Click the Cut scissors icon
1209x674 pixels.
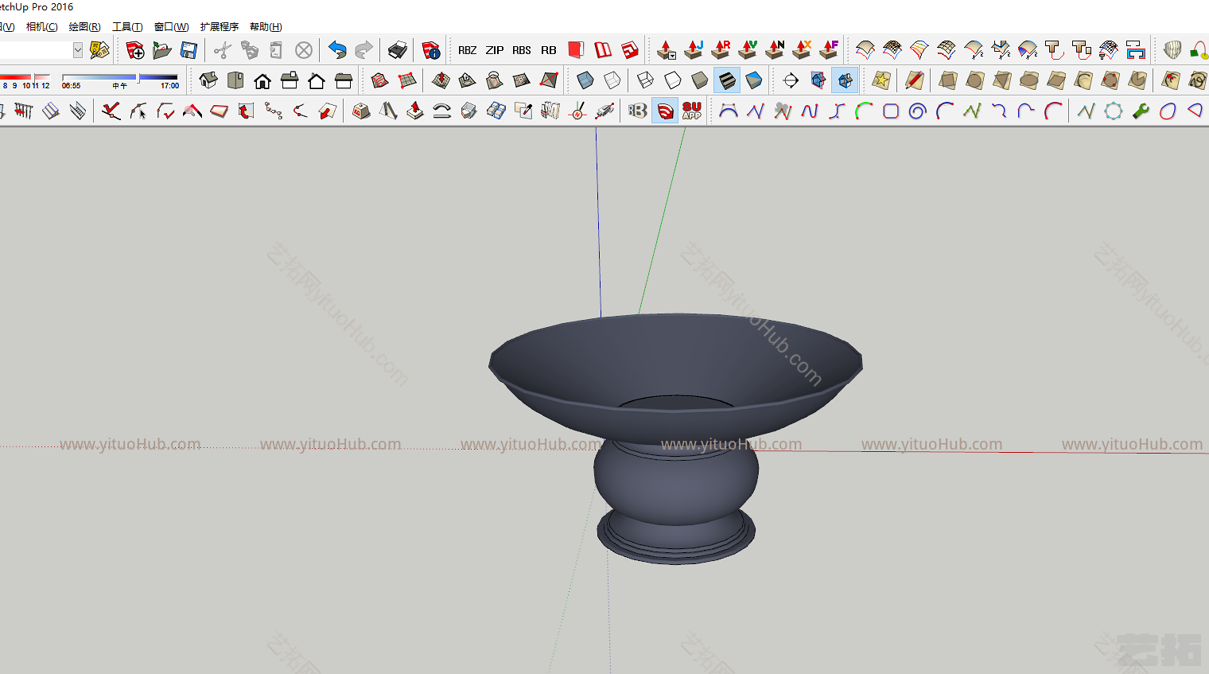pos(223,50)
